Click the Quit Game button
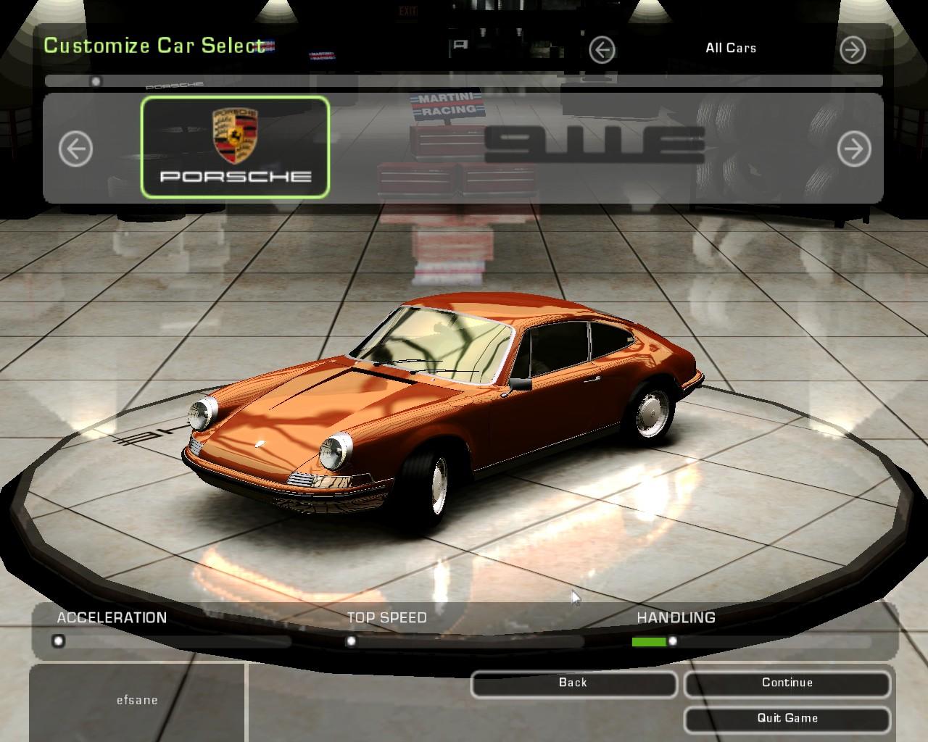 coord(787,719)
